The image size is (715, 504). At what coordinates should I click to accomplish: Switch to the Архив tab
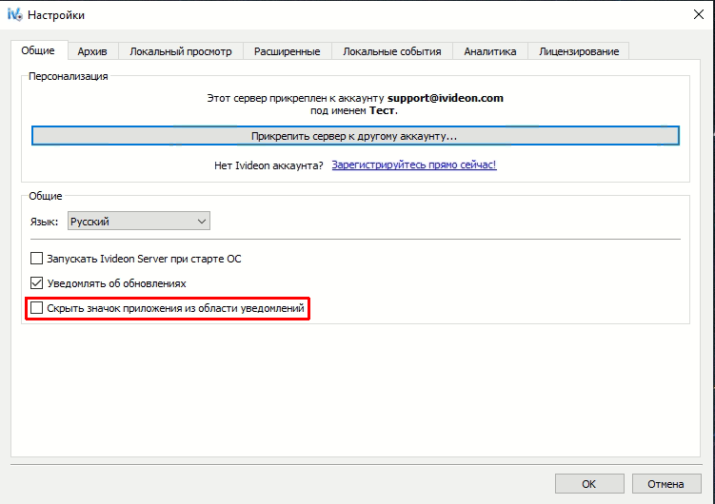92,51
